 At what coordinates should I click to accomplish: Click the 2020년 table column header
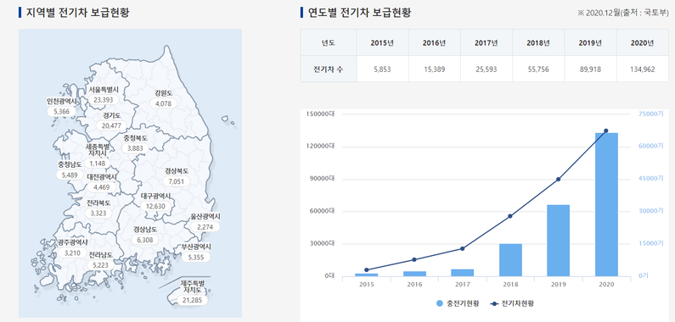click(x=642, y=42)
